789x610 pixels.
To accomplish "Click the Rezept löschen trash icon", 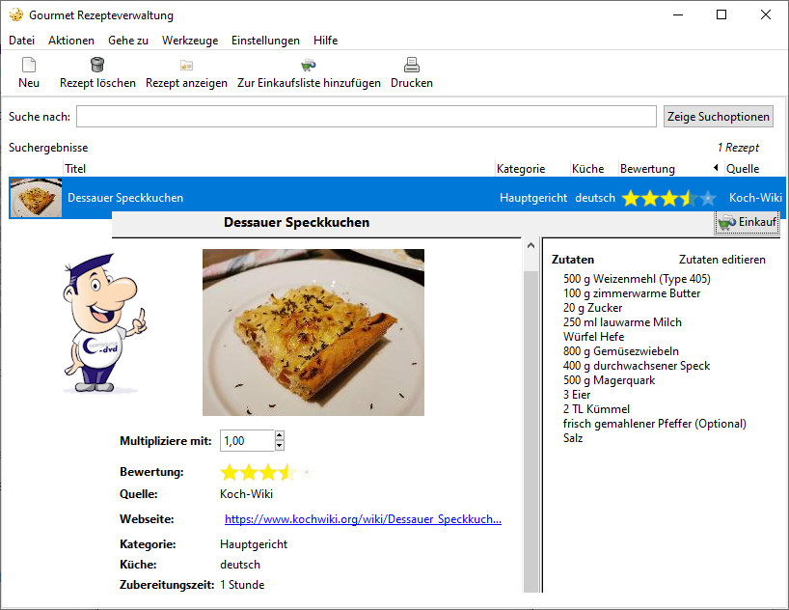I will click(97, 66).
